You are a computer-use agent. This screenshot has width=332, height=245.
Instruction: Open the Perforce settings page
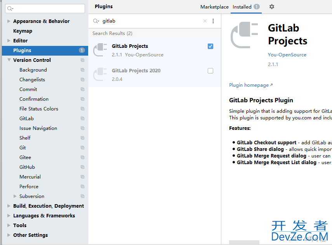(29, 187)
